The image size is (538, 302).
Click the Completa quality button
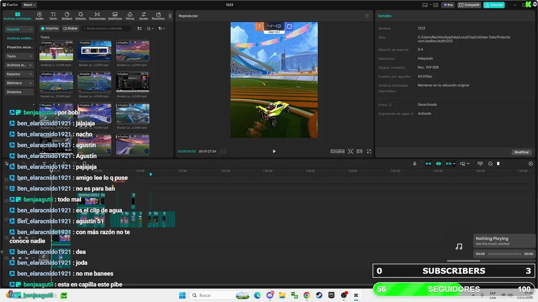[x=338, y=151]
